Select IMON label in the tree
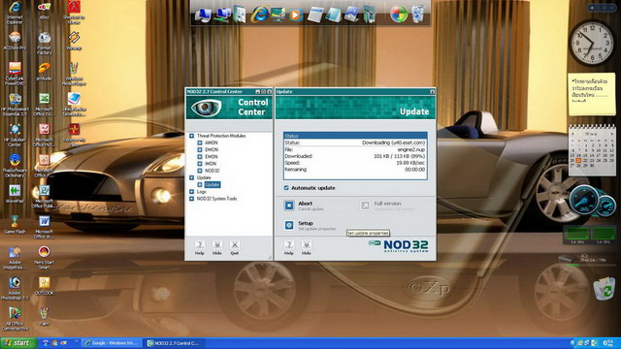 tap(211, 164)
